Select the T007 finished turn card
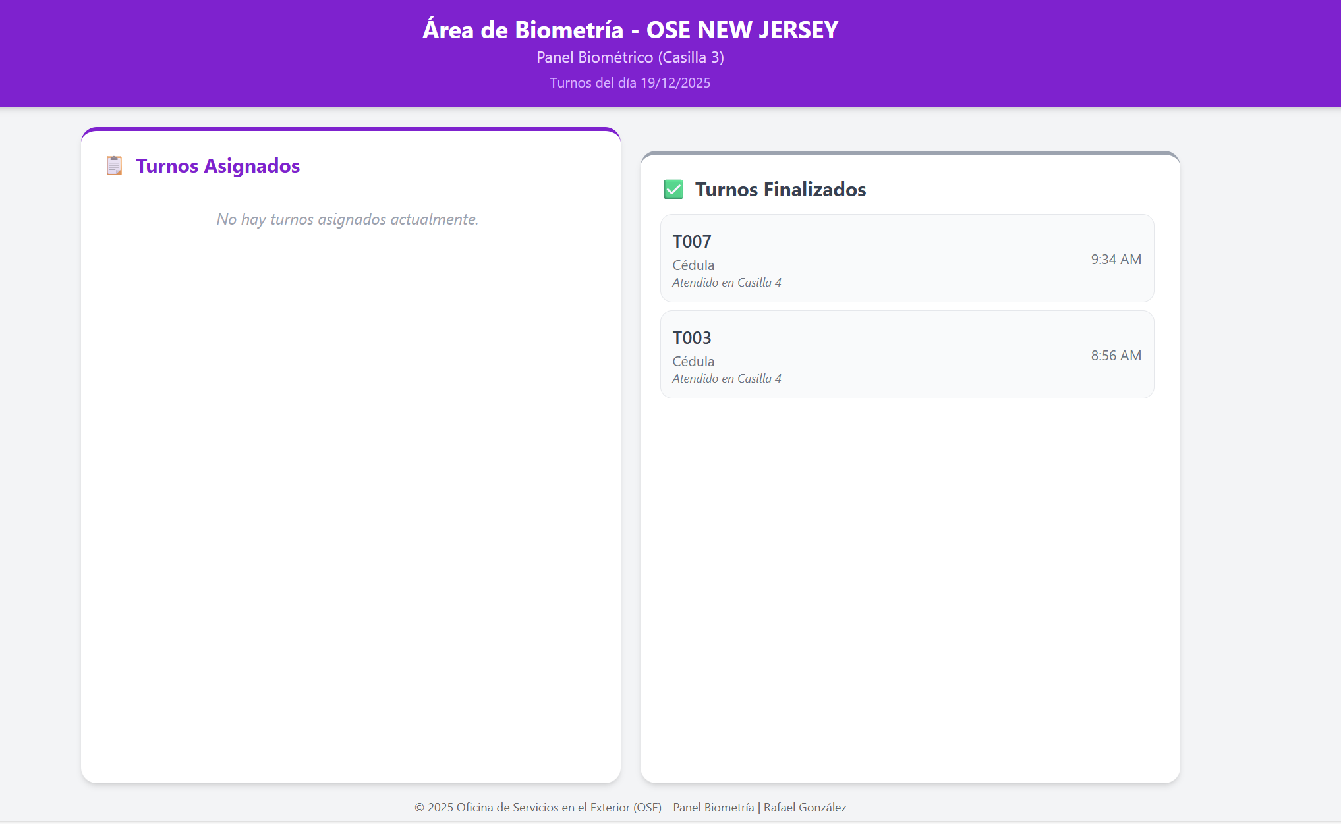This screenshot has width=1341, height=824. pyautogui.click(x=907, y=258)
